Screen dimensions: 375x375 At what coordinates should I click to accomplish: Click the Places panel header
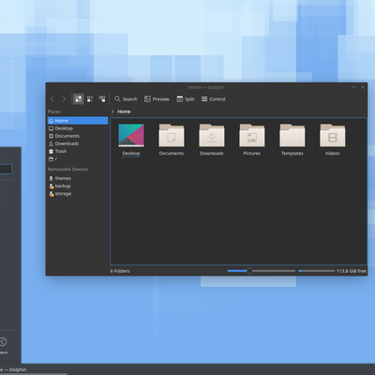tap(54, 112)
